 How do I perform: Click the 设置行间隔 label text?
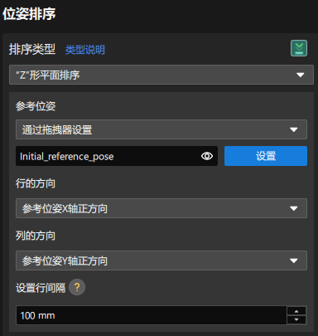coord(41,288)
